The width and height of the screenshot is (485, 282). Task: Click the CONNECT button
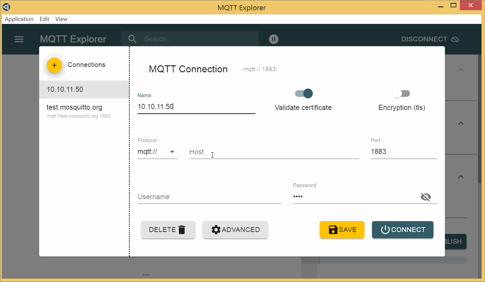(x=403, y=230)
